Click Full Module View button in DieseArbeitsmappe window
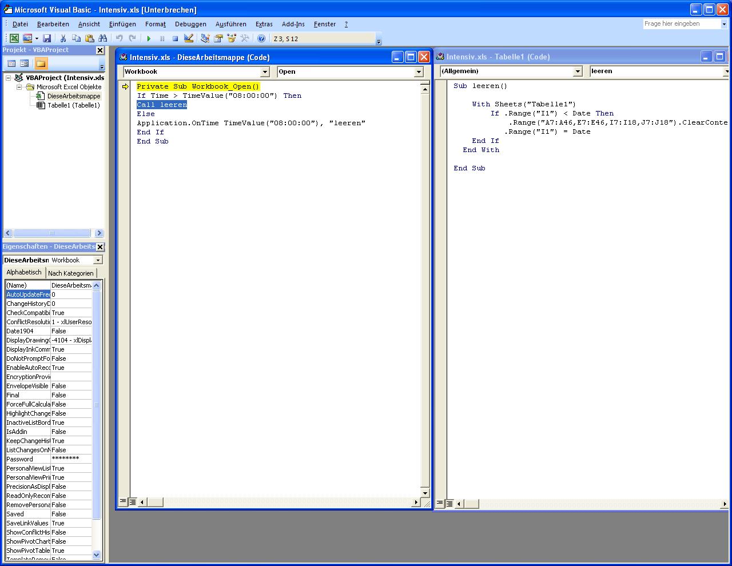Image resolution: width=732 pixels, height=566 pixels. pos(133,502)
